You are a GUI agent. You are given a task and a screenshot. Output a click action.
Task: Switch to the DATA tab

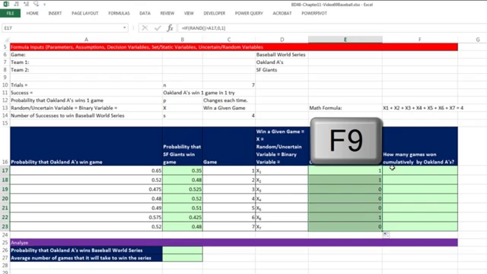[x=145, y=13]
